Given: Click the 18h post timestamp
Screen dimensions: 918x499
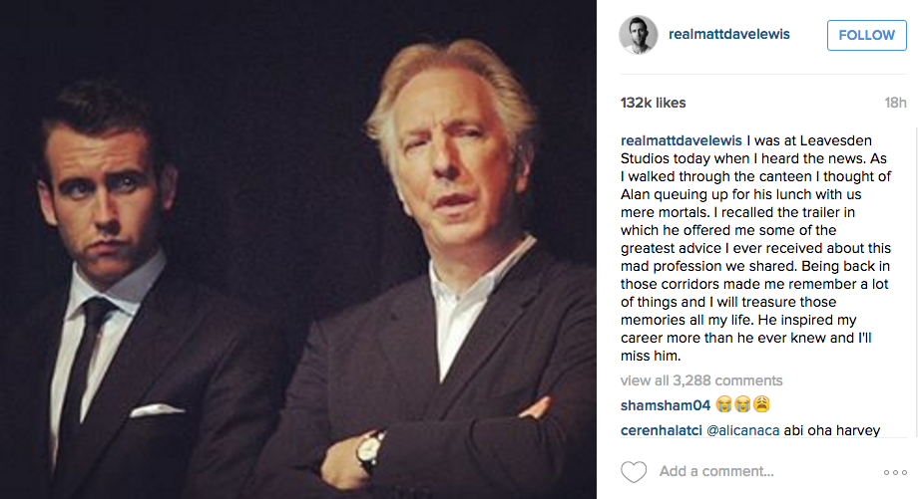Looking at the screenshot, I should point(895,103).
